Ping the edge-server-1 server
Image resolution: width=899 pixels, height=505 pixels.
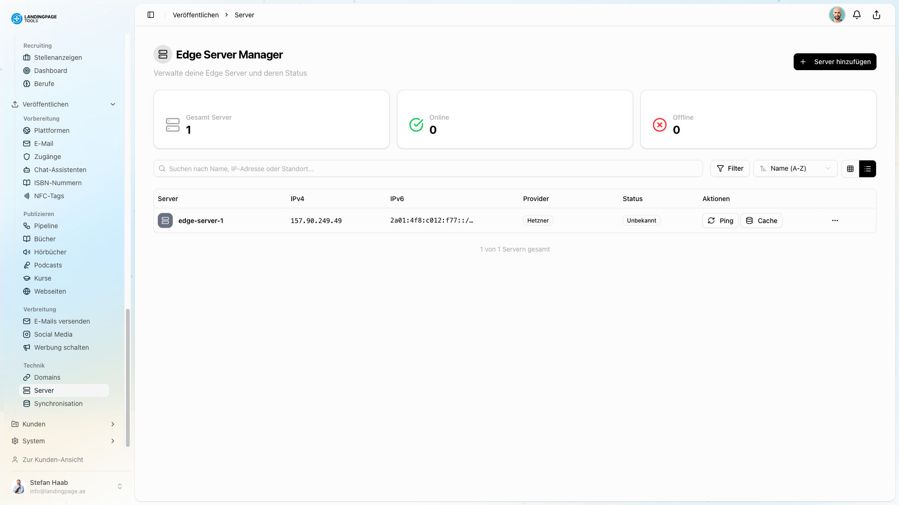pyautogui.click(x=720, y=220)
